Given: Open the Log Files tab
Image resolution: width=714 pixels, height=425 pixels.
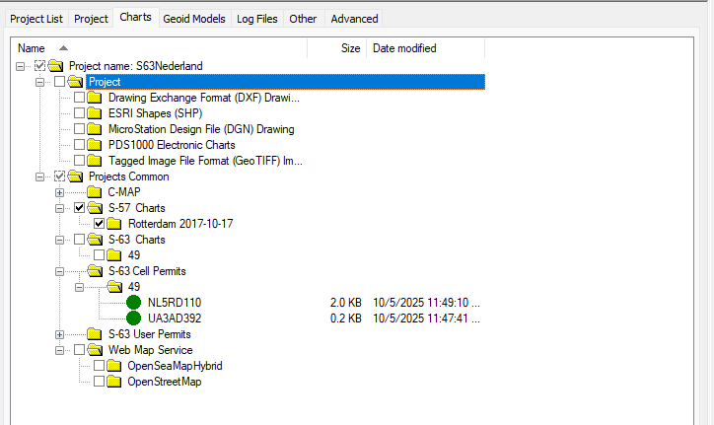Looking at the screenshot, I should tap(257, 19).
